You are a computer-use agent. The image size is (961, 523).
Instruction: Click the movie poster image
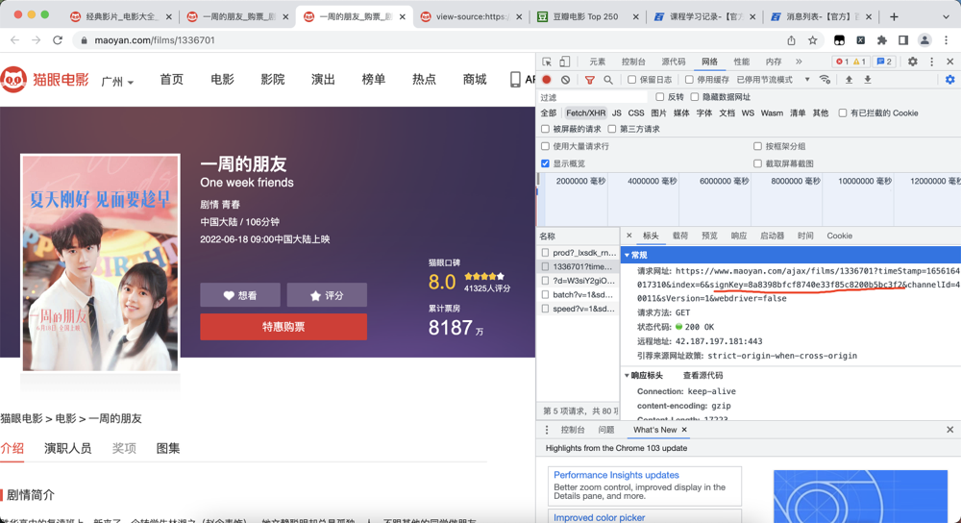pos(101,262)
